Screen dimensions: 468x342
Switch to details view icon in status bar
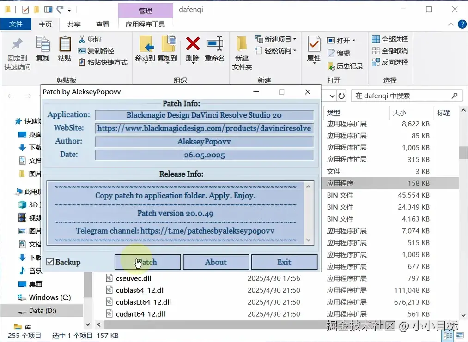(448, 336)
